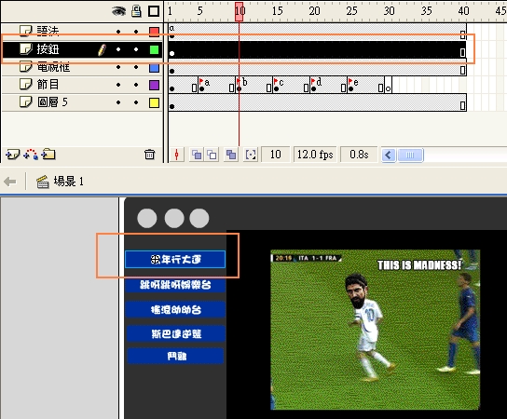Click the blue outline swatch of 電視框 layer
The height and width of the screenshot is (419, 507).
(154, 68)
